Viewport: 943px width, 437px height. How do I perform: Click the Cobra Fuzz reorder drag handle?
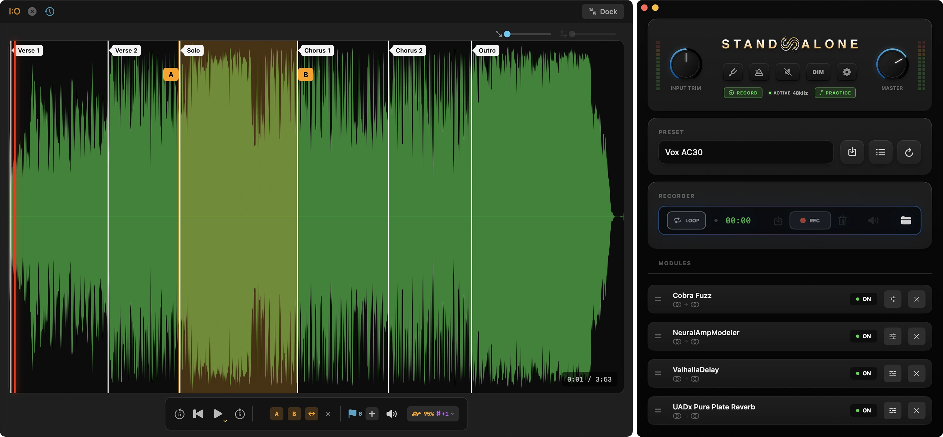(658, 299)
